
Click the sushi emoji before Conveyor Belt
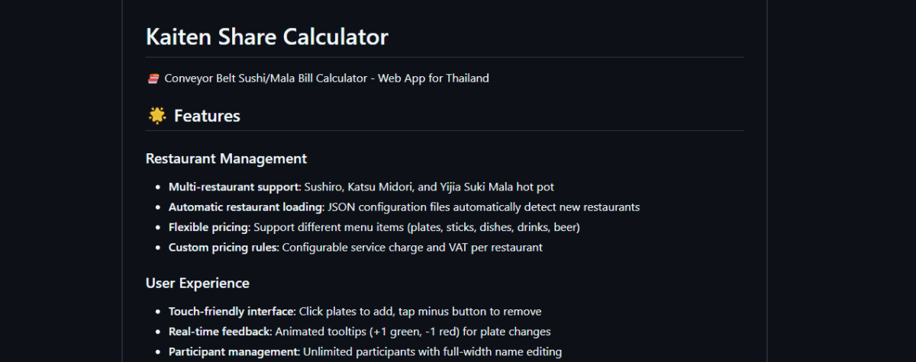(153, 78)
